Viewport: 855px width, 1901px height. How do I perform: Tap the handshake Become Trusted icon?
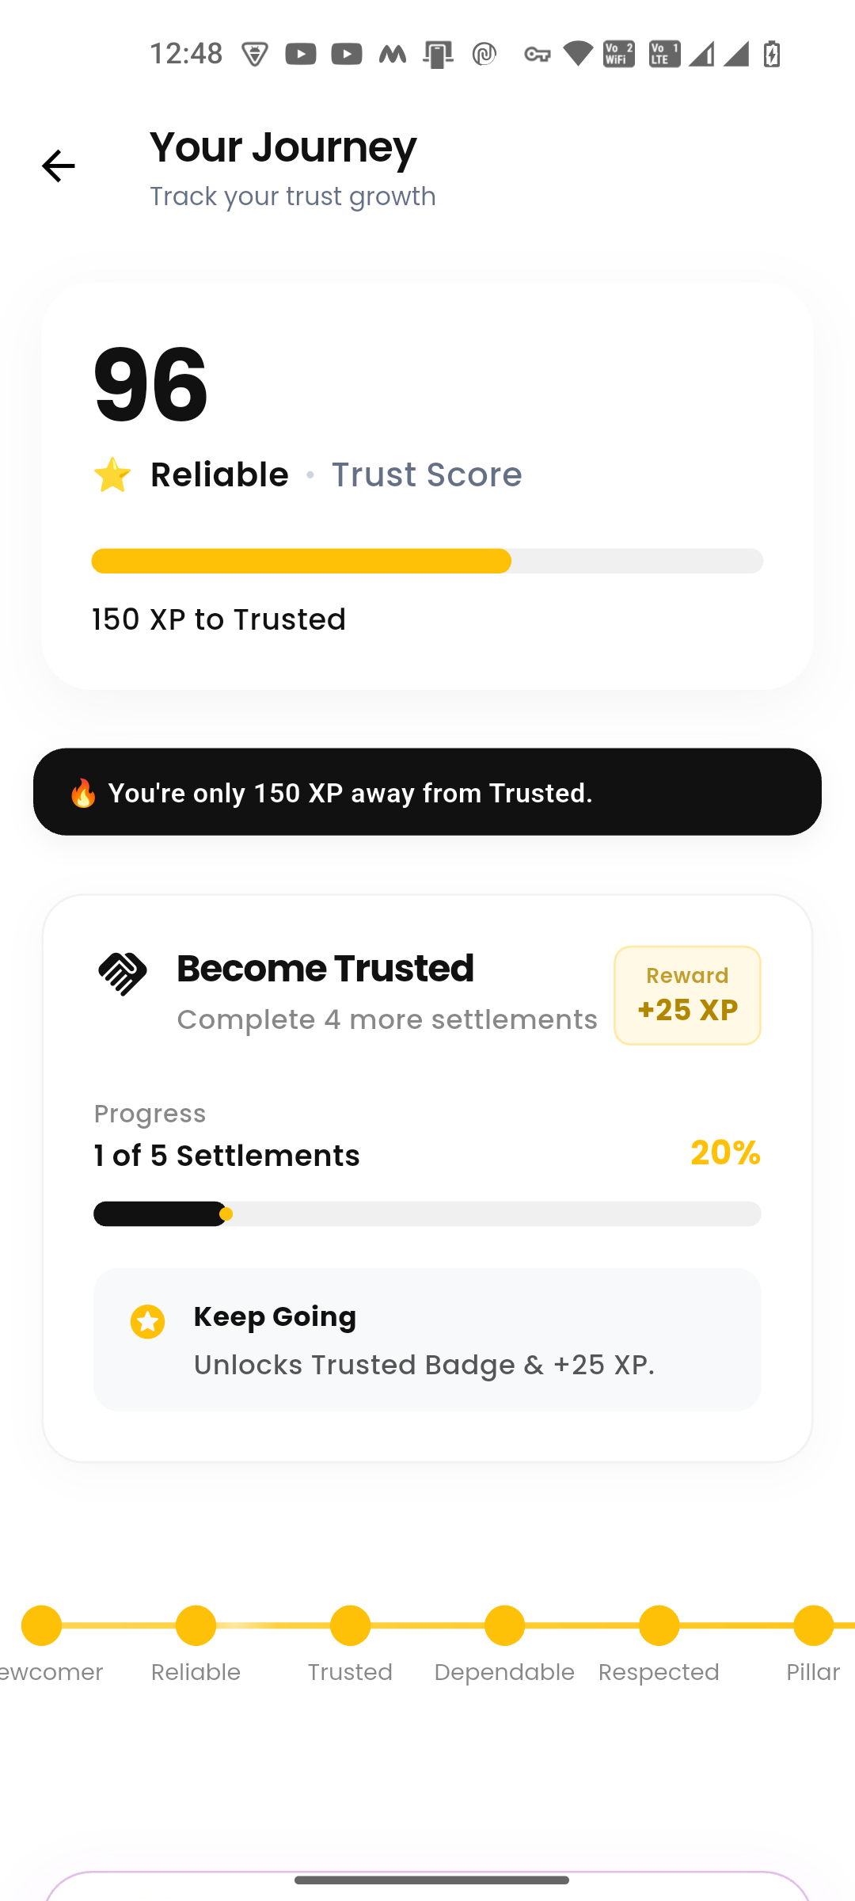click(123, 973)
